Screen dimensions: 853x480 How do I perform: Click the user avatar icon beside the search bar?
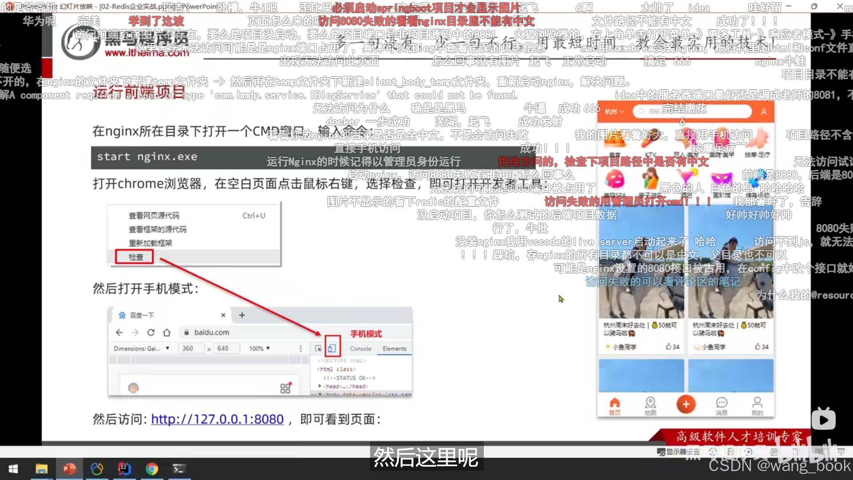tap(763, 112)
